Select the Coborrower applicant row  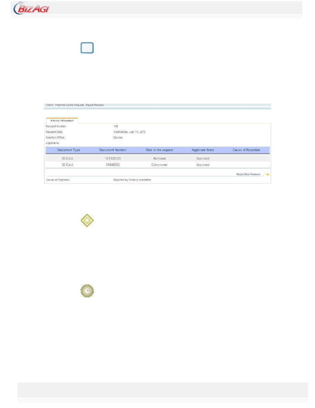159,165
